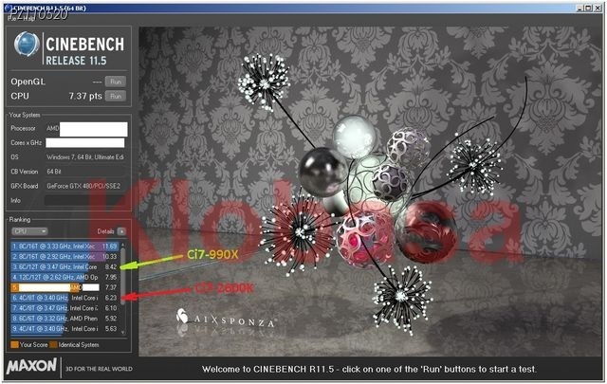Select orange ranking row 5 scoring 7.37
This screenshot has height=384, width=607.
click(x=64, y=287)
